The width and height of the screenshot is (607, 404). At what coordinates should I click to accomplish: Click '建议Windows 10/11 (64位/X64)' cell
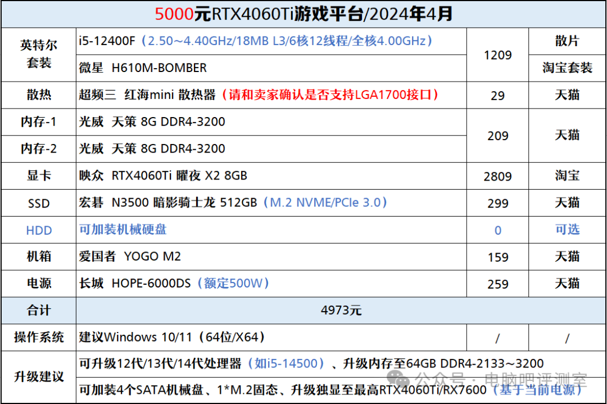point(271,337)
